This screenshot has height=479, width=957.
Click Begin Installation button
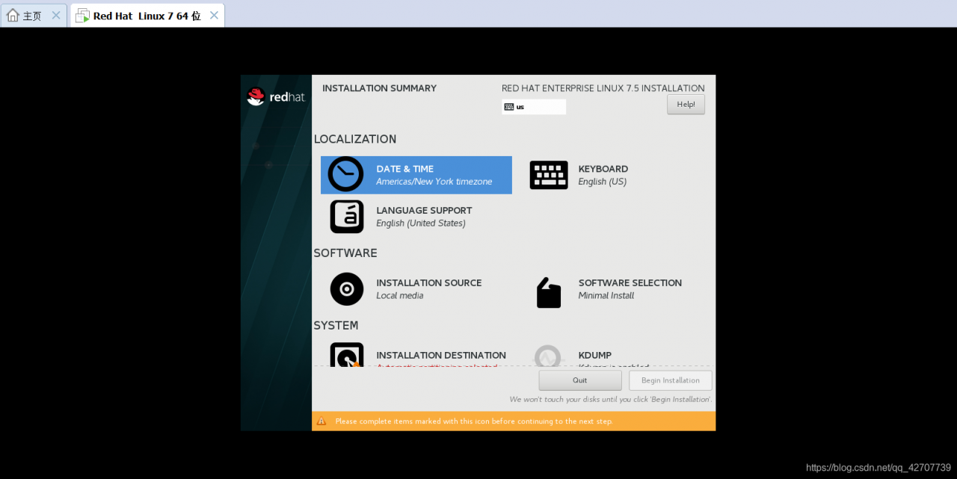(671, 380)
